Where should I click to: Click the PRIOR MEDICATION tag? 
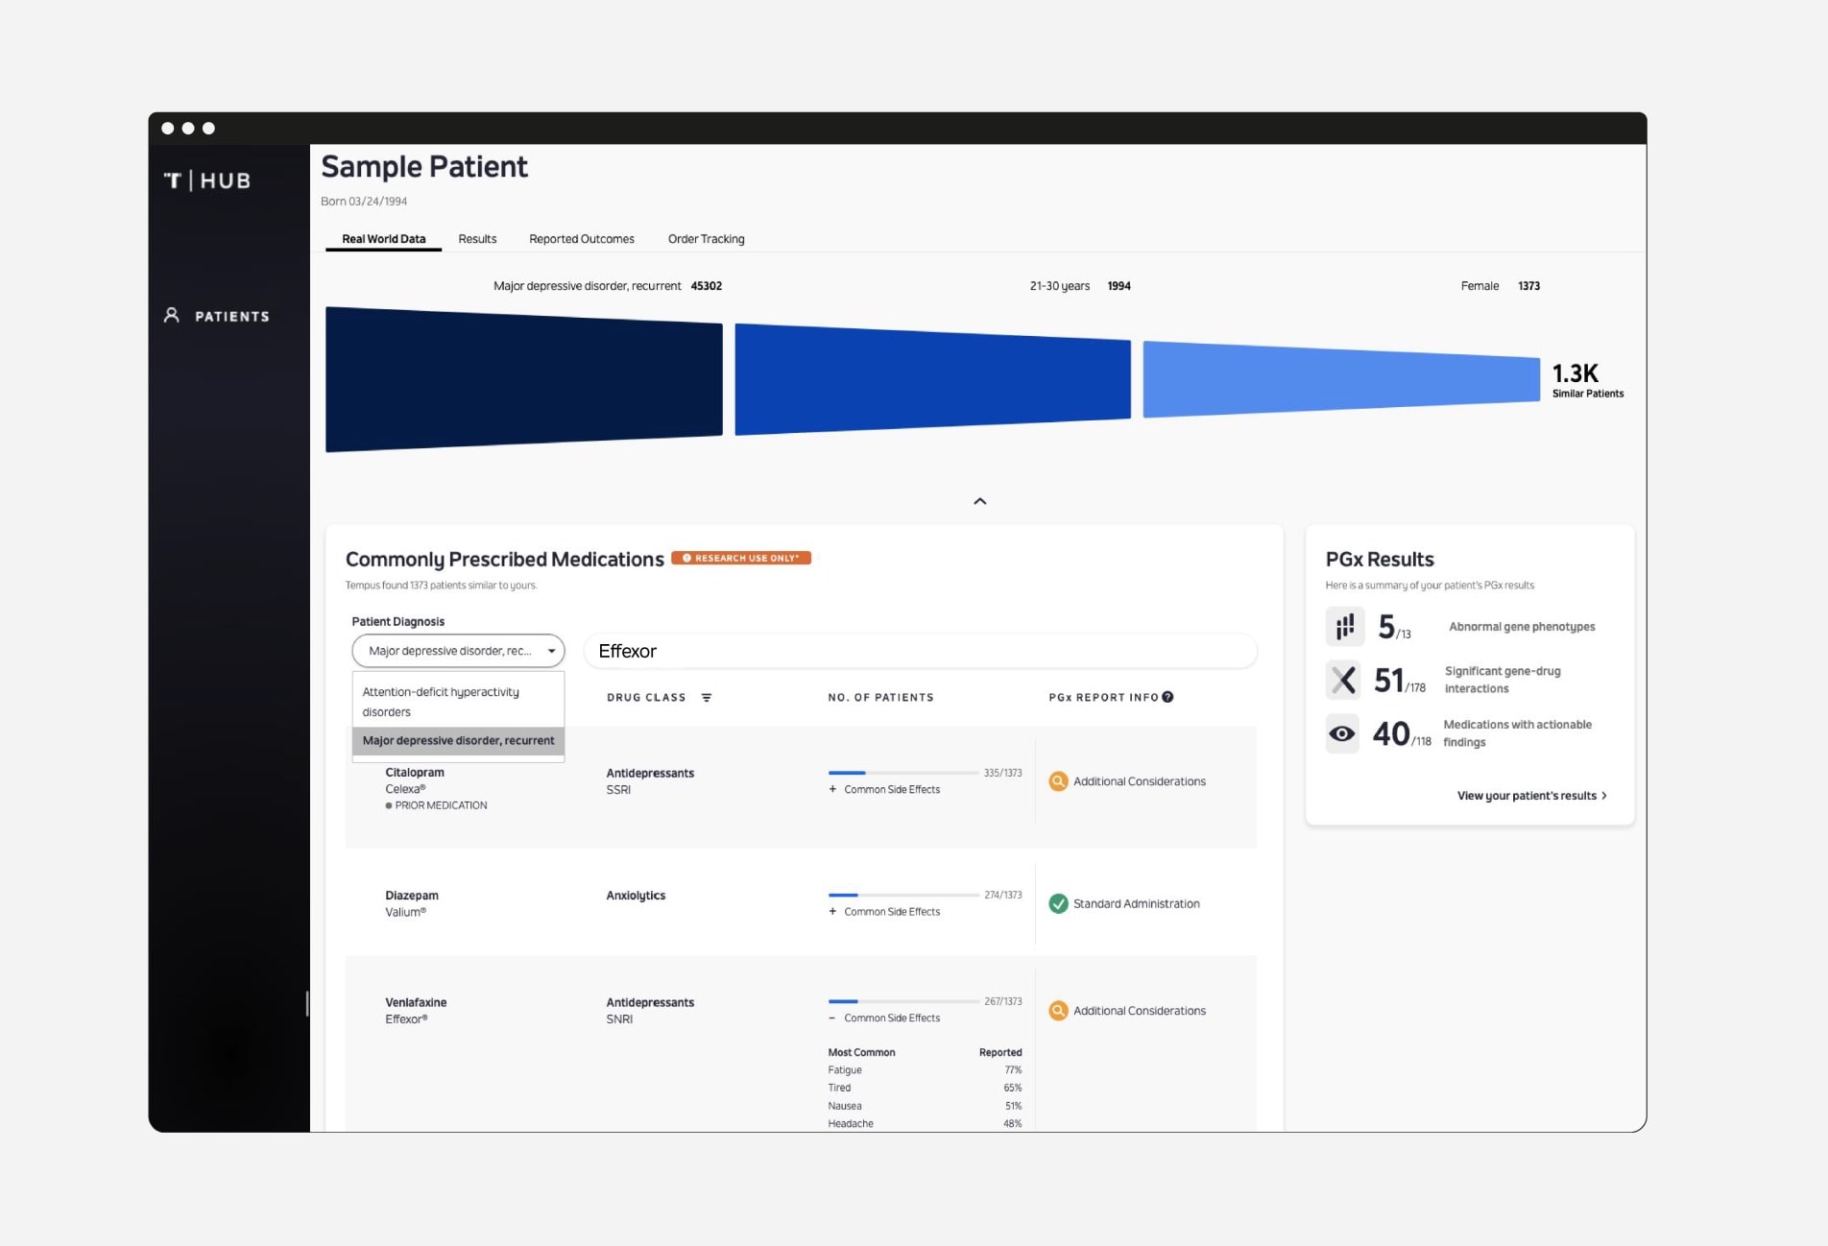click(436, 805)
